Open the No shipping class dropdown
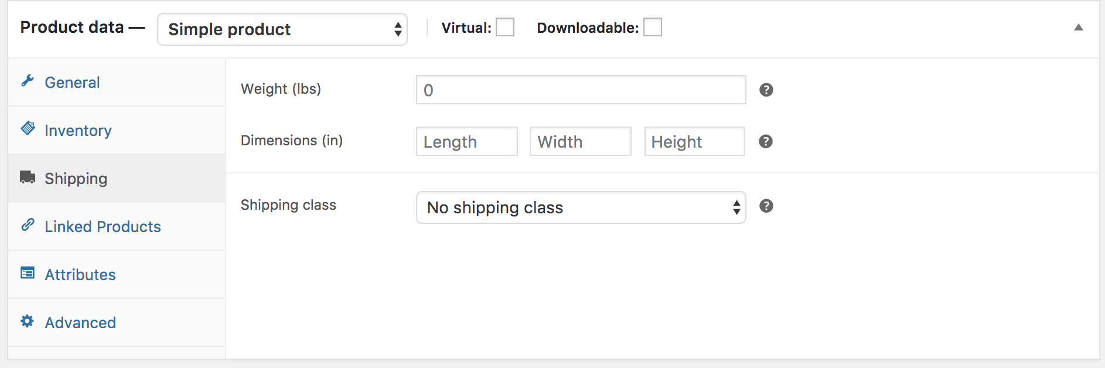This screenshot has width=1105, height=368. [x=580, y=207]
